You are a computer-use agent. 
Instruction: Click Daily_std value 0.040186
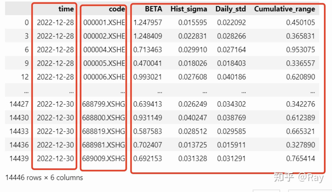(x=231, y=77)
